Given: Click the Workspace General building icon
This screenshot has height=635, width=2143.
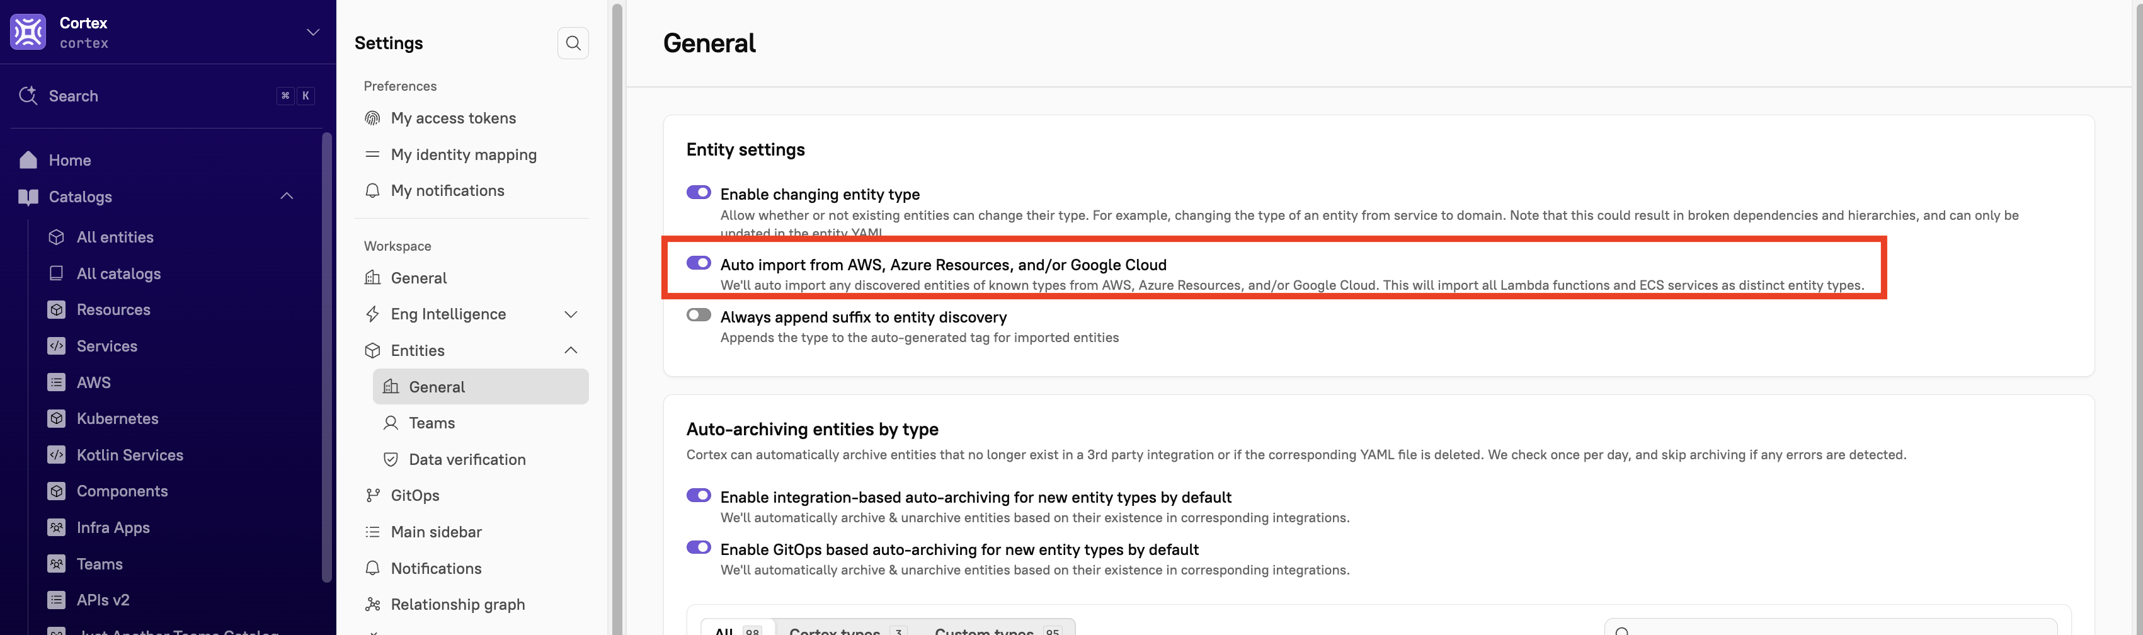Looking at the screenshot, I should 373,278.
